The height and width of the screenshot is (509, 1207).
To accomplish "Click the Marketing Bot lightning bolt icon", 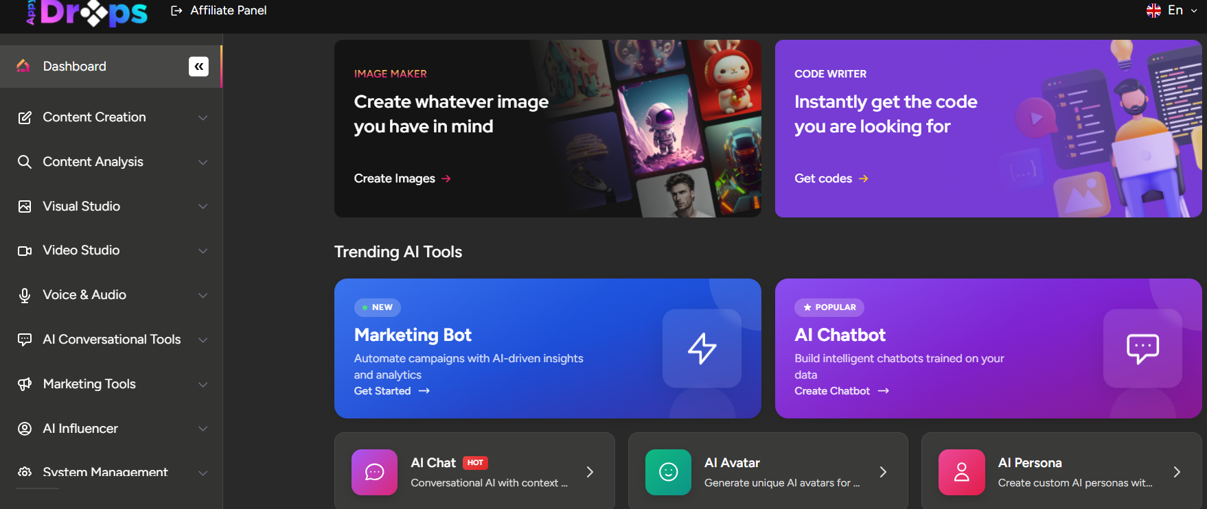I will point(702,348).
